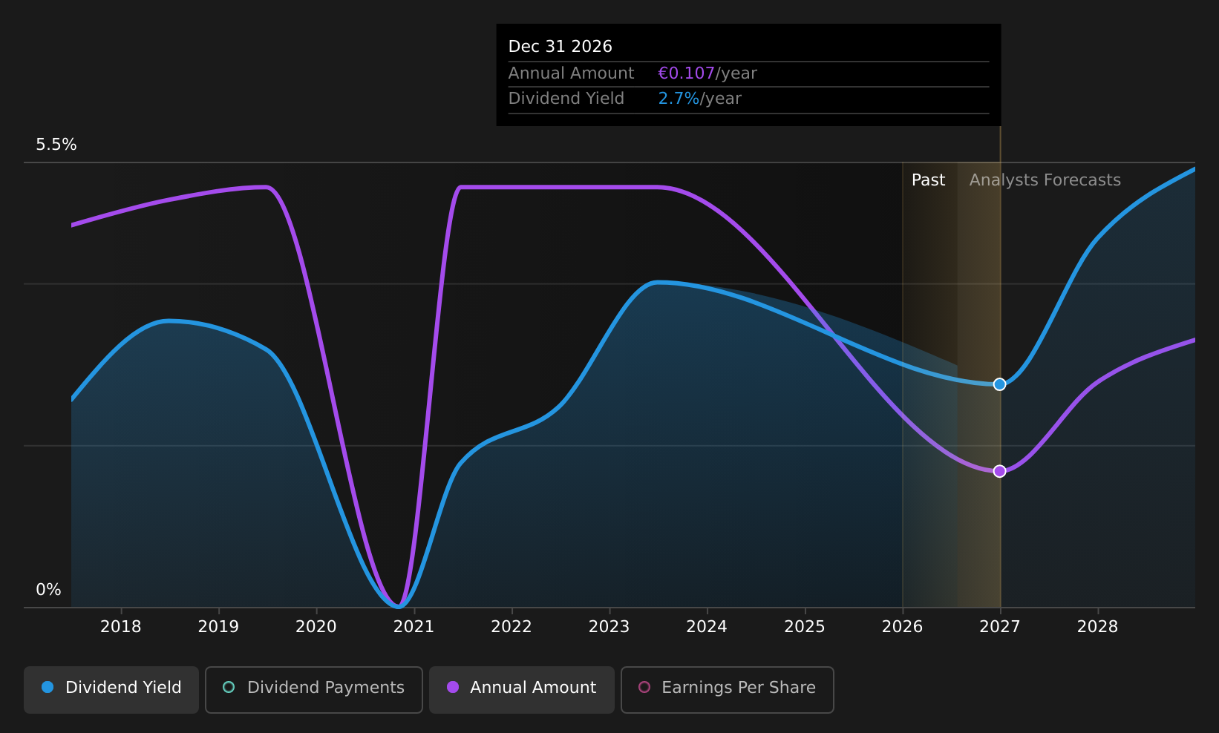Click the 'Past' region label

pos(928,180)
